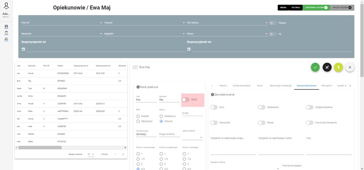Click the green checkmark save button
The image size is (364, 170).
click(315, 67)
